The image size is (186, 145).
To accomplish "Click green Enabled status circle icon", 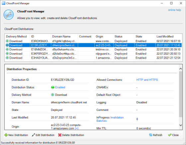I will click(52, 87).
